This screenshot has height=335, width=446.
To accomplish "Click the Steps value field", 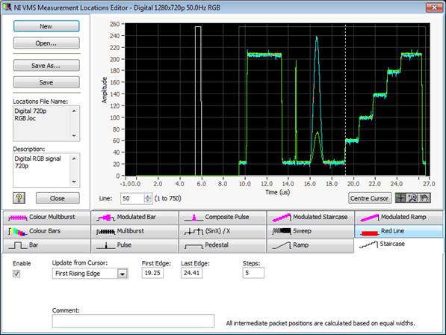I will click(x=253, y=273).
